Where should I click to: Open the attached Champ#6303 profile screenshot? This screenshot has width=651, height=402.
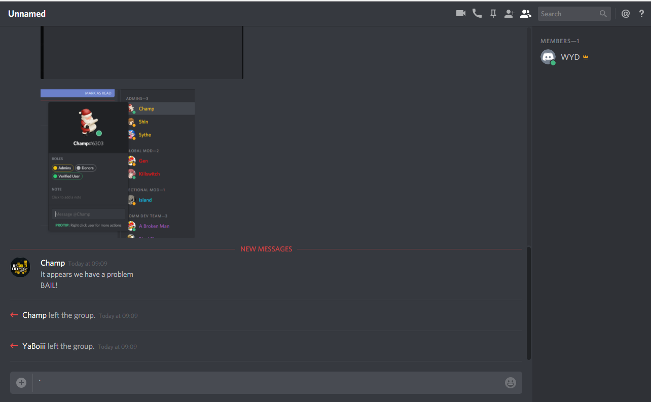click(x=118, y=164)
